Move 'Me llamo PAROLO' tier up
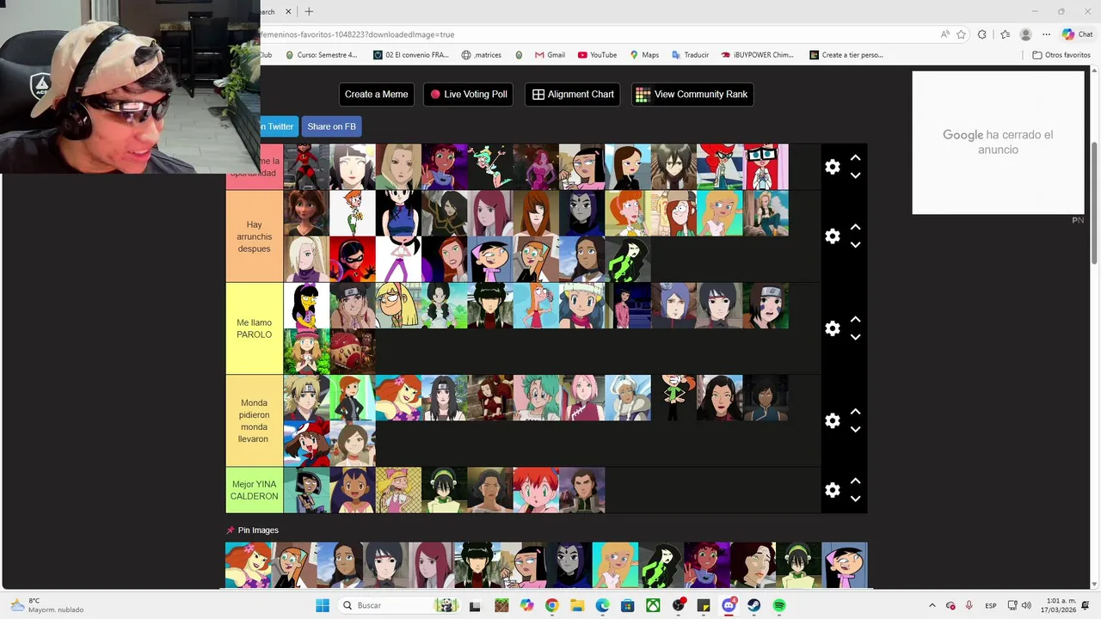Screen dimensions: 1101x619 pyautogui.click(x=855, y=319)
